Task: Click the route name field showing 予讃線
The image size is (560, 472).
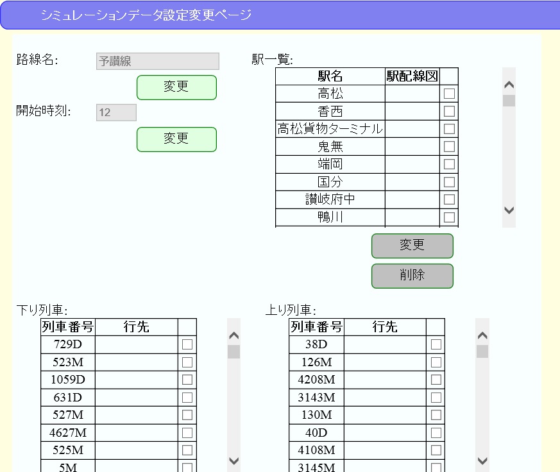Action: click(x=157, y=61)
